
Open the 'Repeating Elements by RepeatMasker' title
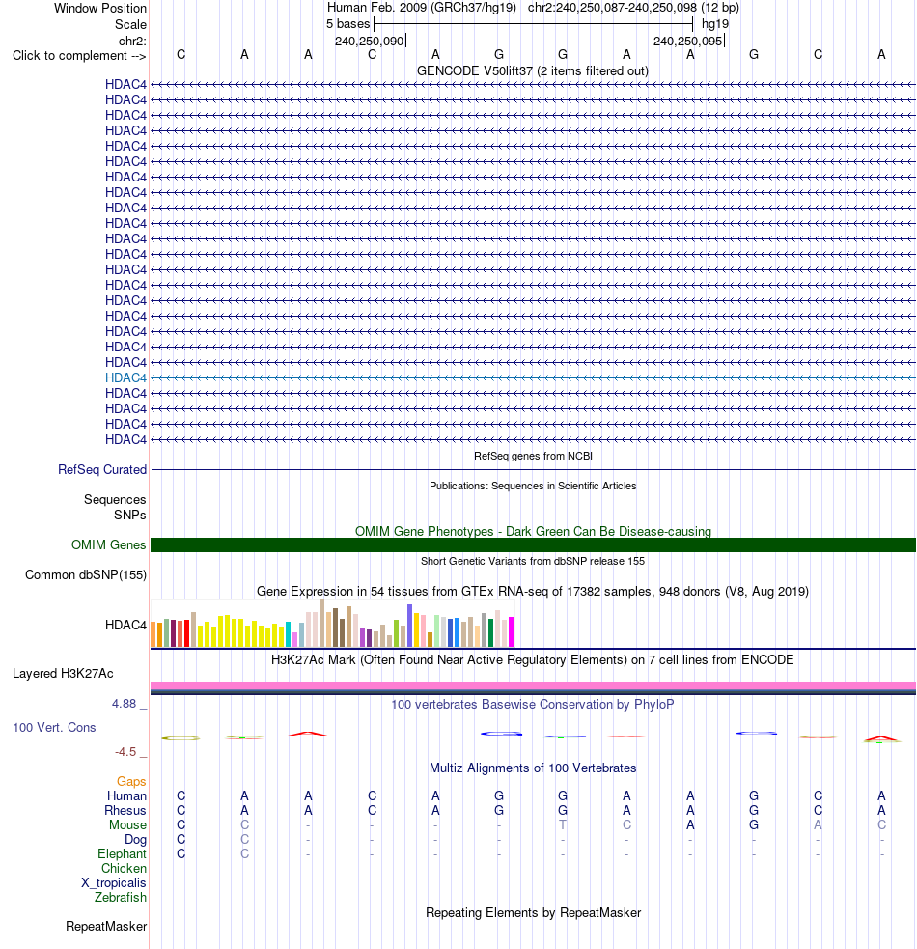(533, 912)
